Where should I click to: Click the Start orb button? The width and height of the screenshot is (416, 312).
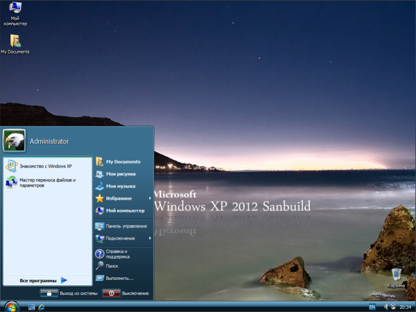(12, 307)
